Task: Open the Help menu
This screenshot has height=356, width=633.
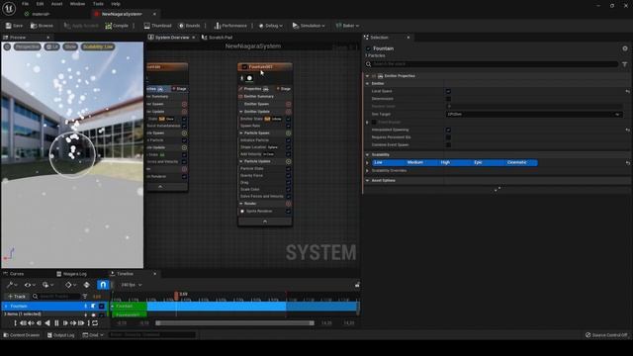Action: [x=116, y=4]
